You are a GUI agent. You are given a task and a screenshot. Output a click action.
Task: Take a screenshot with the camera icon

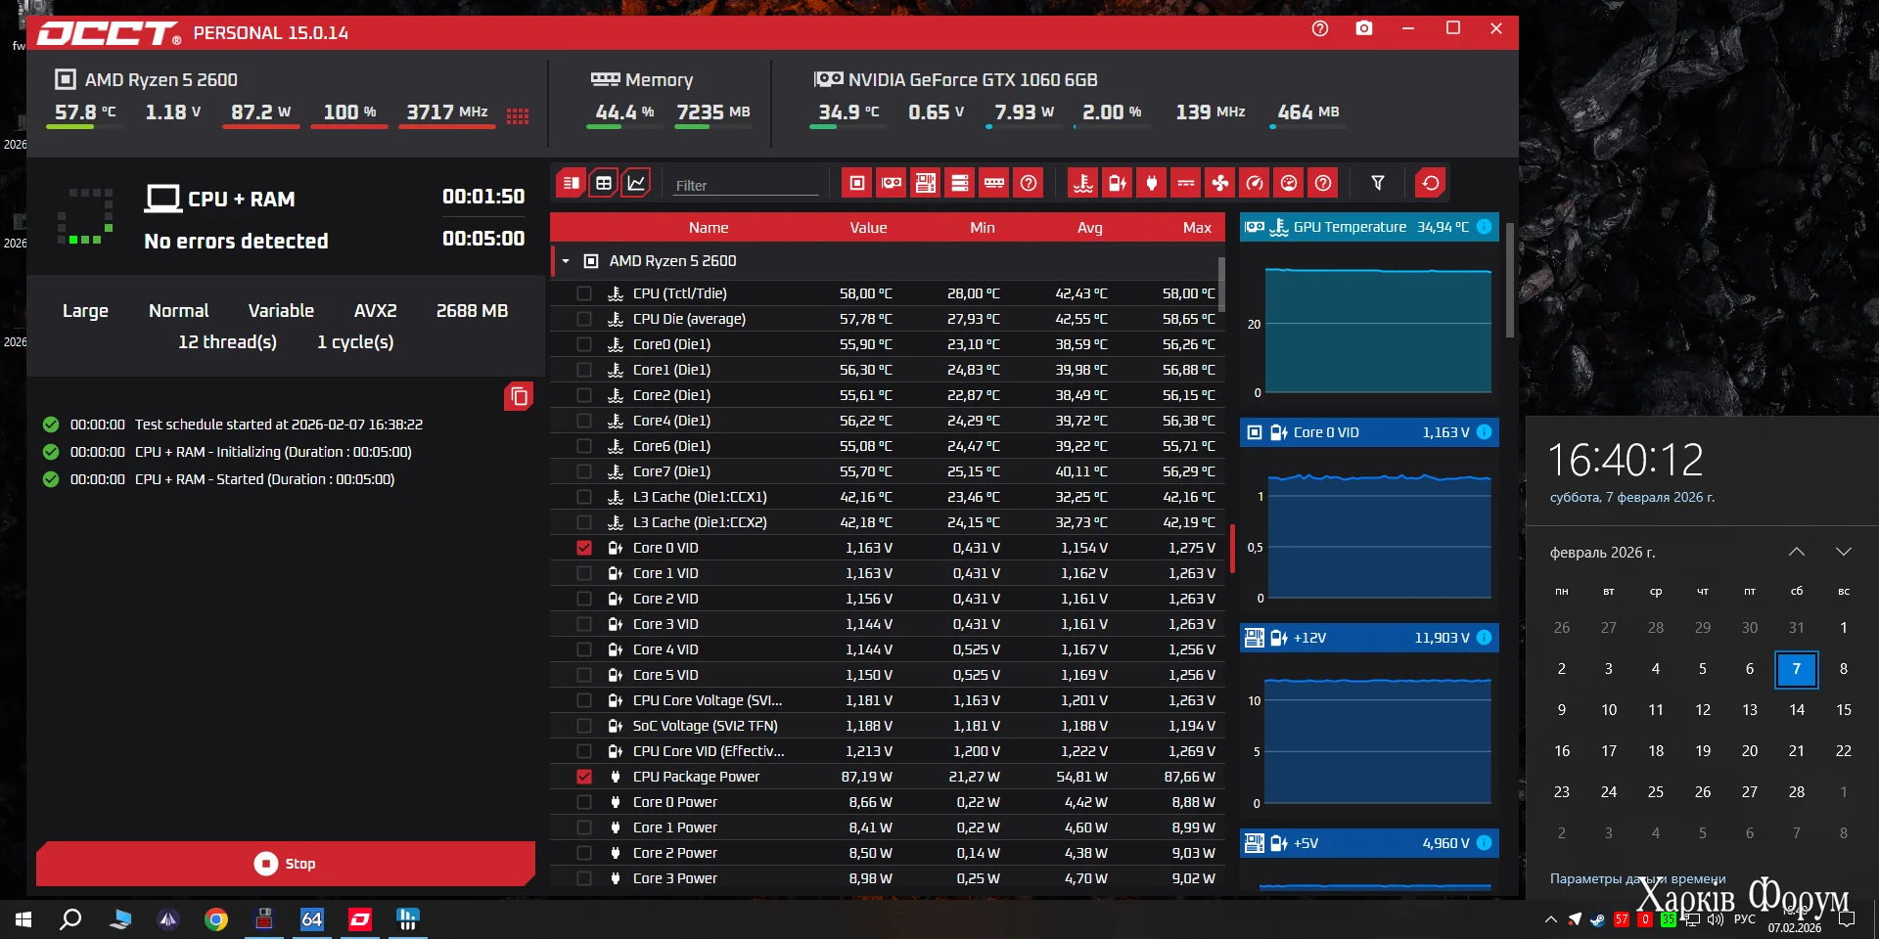click(x=1364, y=28)
